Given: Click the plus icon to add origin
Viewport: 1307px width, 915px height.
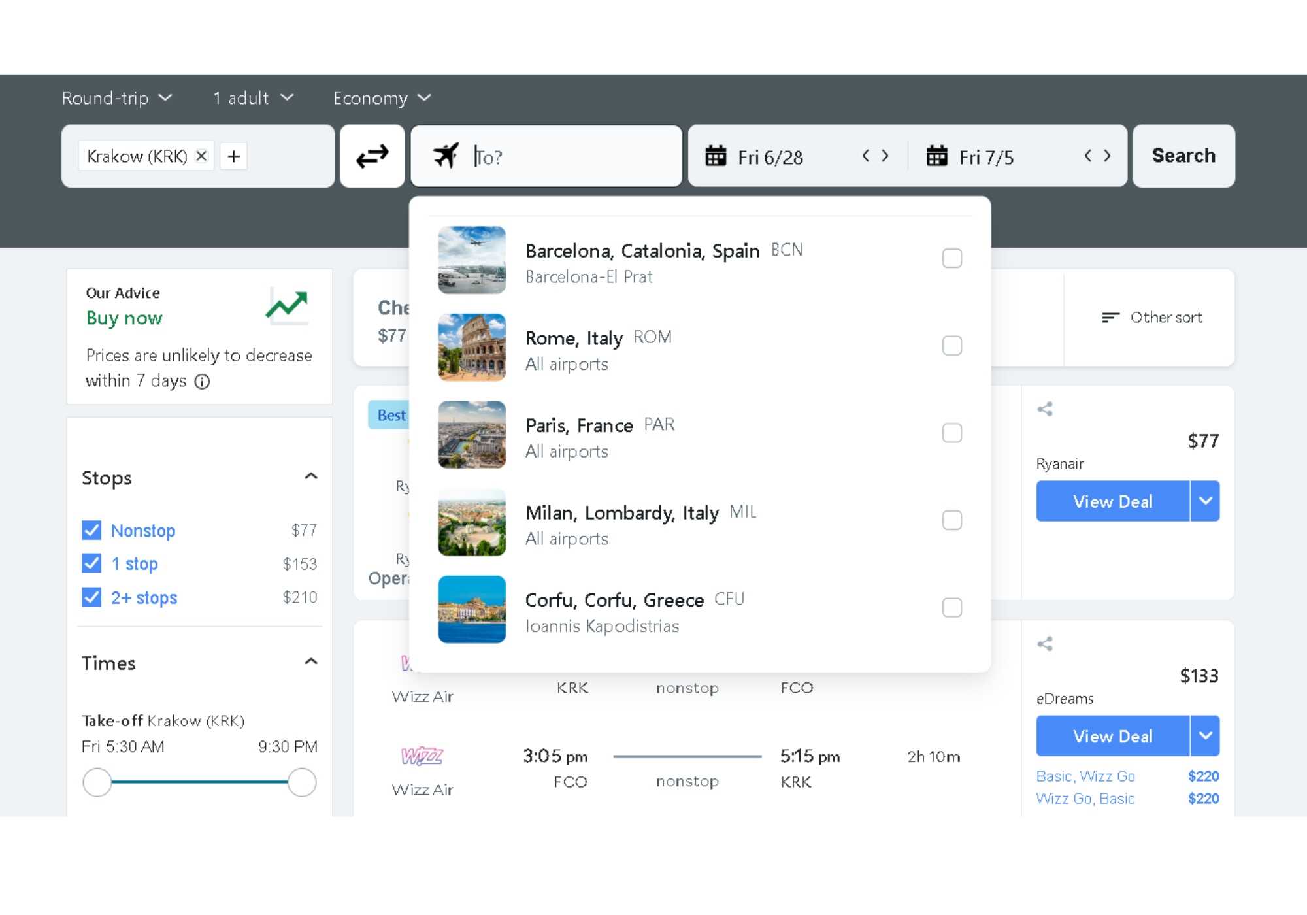Looking at the screenshot, I should click(x=233, y=156).
